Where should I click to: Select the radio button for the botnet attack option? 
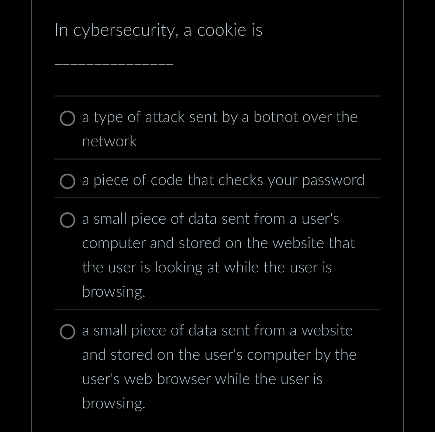coord(68,119)
